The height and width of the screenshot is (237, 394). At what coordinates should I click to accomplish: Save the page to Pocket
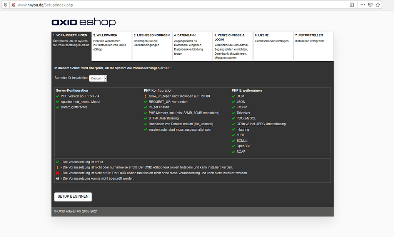coord(370,4)
